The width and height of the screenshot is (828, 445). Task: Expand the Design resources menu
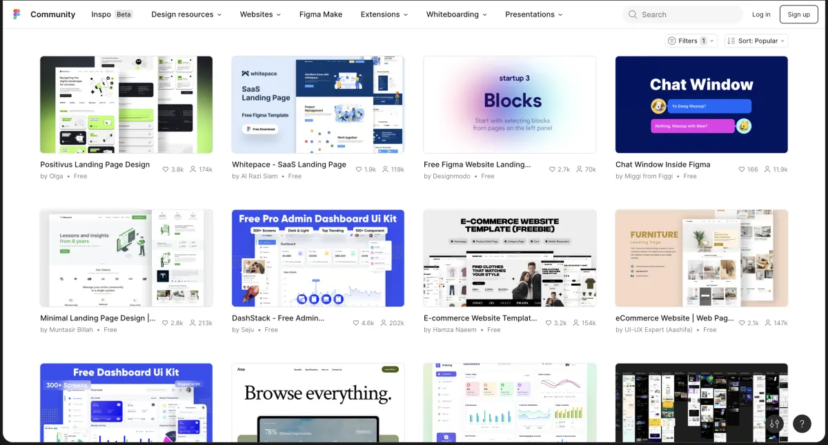coord(186,14)
